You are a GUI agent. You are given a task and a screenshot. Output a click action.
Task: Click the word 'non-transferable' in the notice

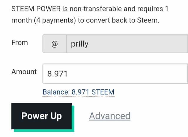coord(96,9)
